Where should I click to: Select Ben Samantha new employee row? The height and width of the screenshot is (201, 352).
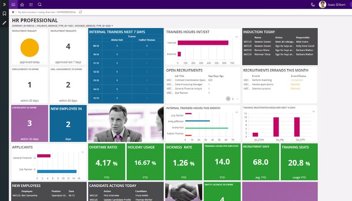coord(49,195)
